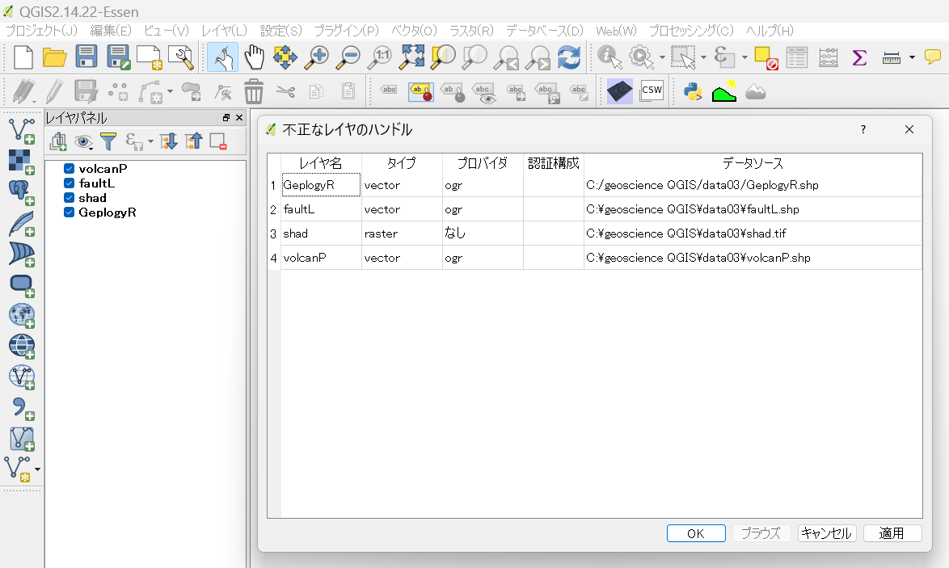Click the CSW catalog search icon
949x568 pixels.
pyautogui.click(x=652, y=91)
